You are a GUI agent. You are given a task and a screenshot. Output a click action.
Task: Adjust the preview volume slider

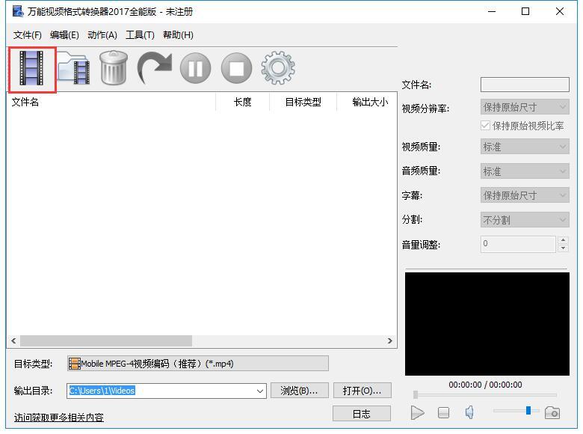tap(528, 411)
